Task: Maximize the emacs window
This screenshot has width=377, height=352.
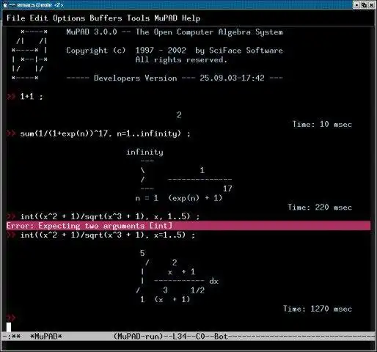Action: click(364, 5)
